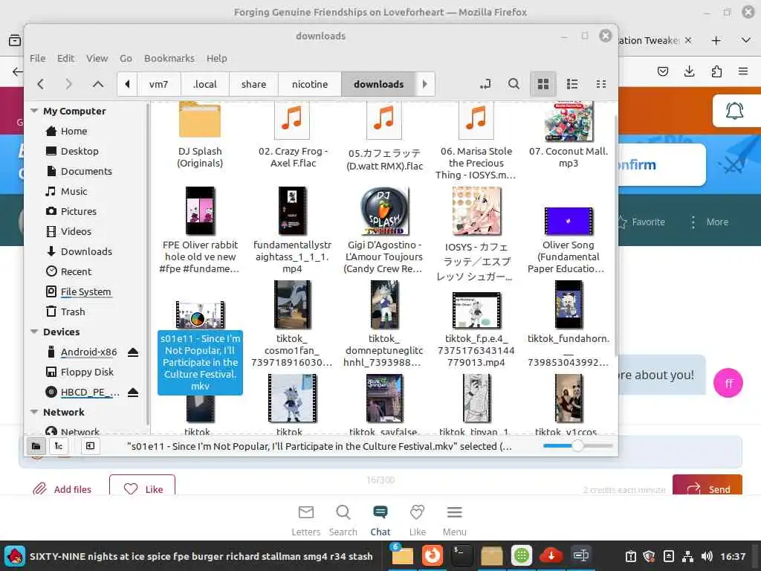761x571 pixels.
Task: Open the View menu
Action: coord(97,58)
